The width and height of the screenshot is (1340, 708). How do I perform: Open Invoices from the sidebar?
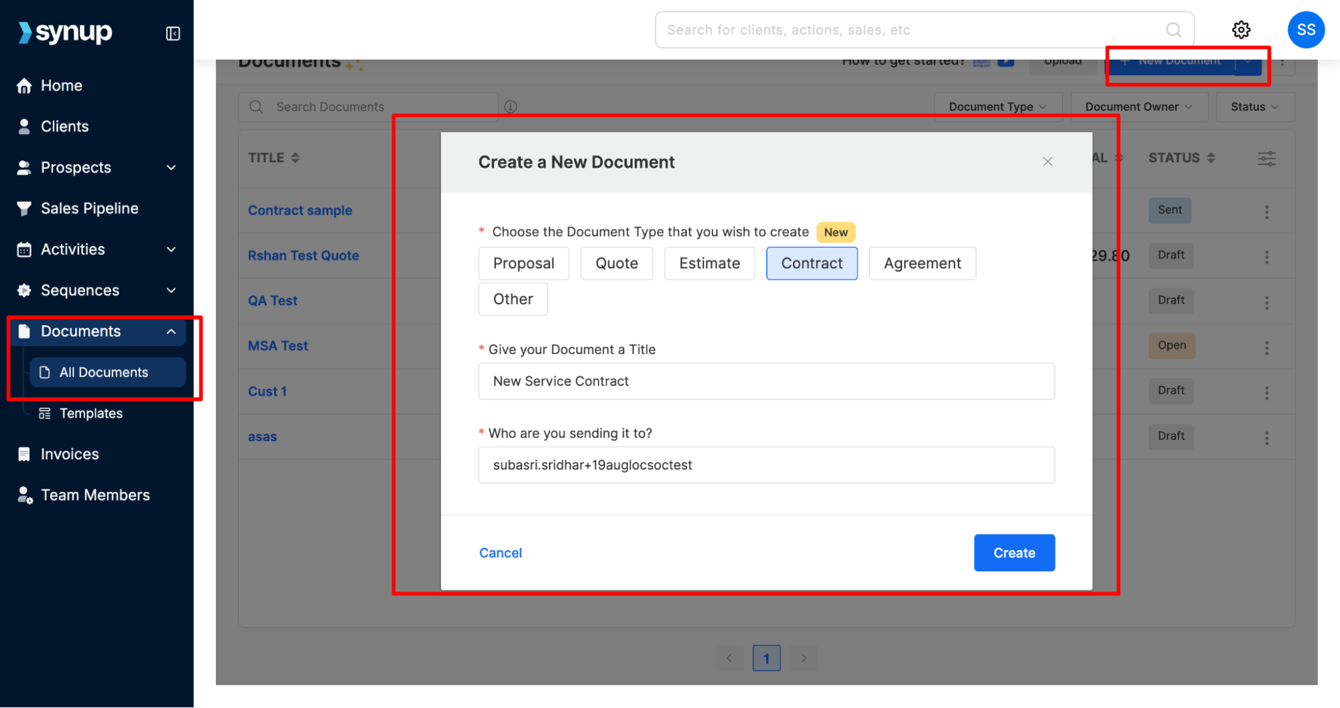click(x=70, y=454)
